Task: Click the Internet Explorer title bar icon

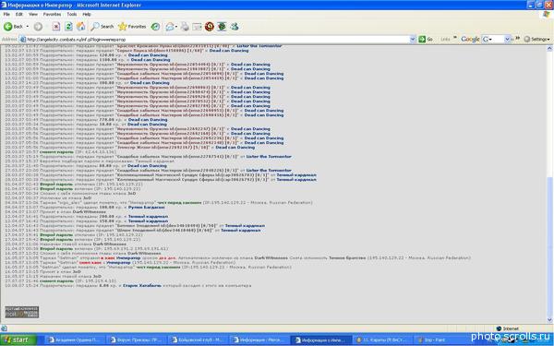Action: click(x=4, y=5)
